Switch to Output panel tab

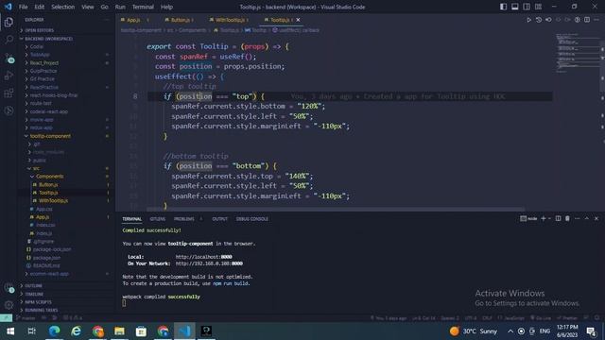[x=219, y=219]
